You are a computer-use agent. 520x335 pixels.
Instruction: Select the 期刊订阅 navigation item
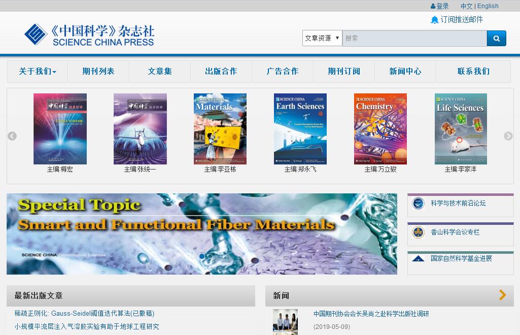[x=343, y=72]
